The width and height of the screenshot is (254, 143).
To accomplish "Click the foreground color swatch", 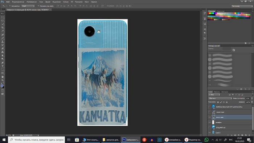I will coord(2,86).
